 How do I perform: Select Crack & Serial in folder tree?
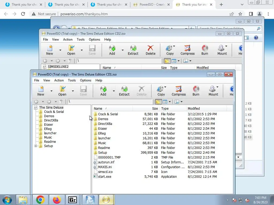tap(54, 112)
